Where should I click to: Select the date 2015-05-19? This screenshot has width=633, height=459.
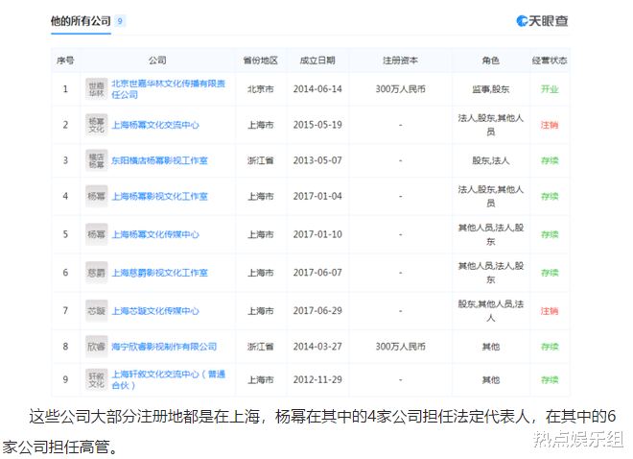(317, 125)
